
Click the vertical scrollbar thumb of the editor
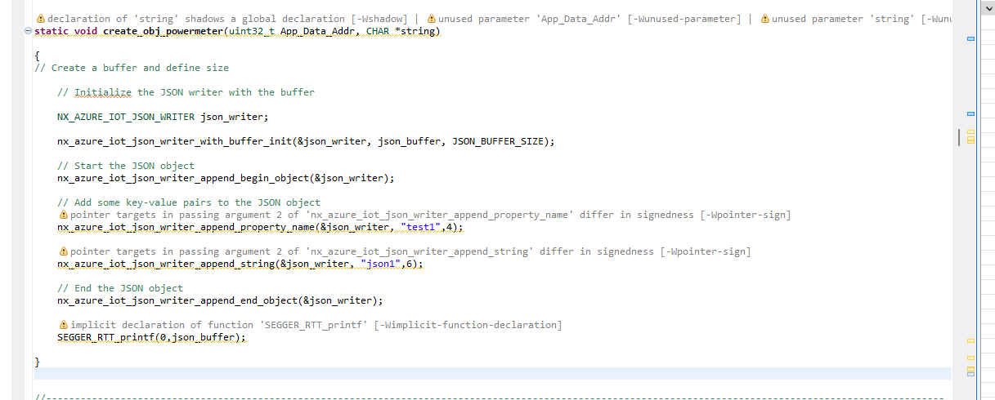[957, 137]
